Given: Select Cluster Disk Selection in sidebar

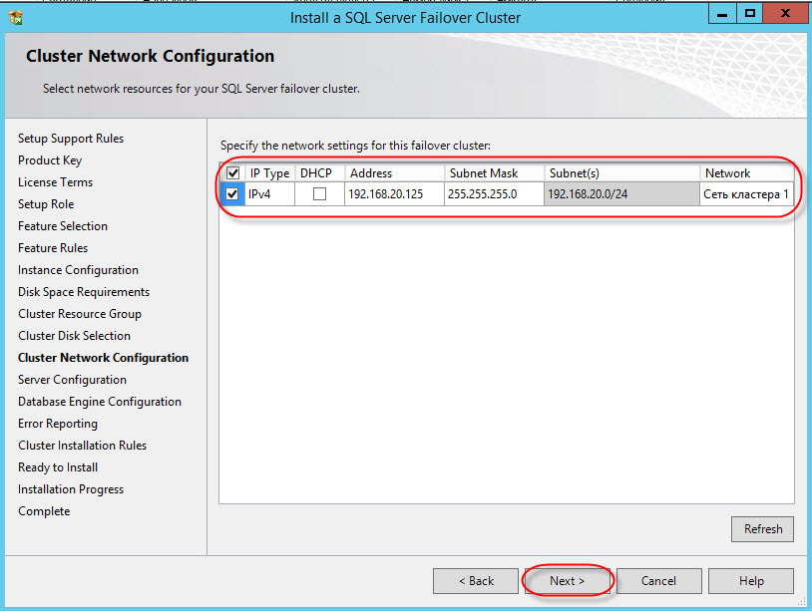Looking at the screenshot, I should tap(74, 336).
